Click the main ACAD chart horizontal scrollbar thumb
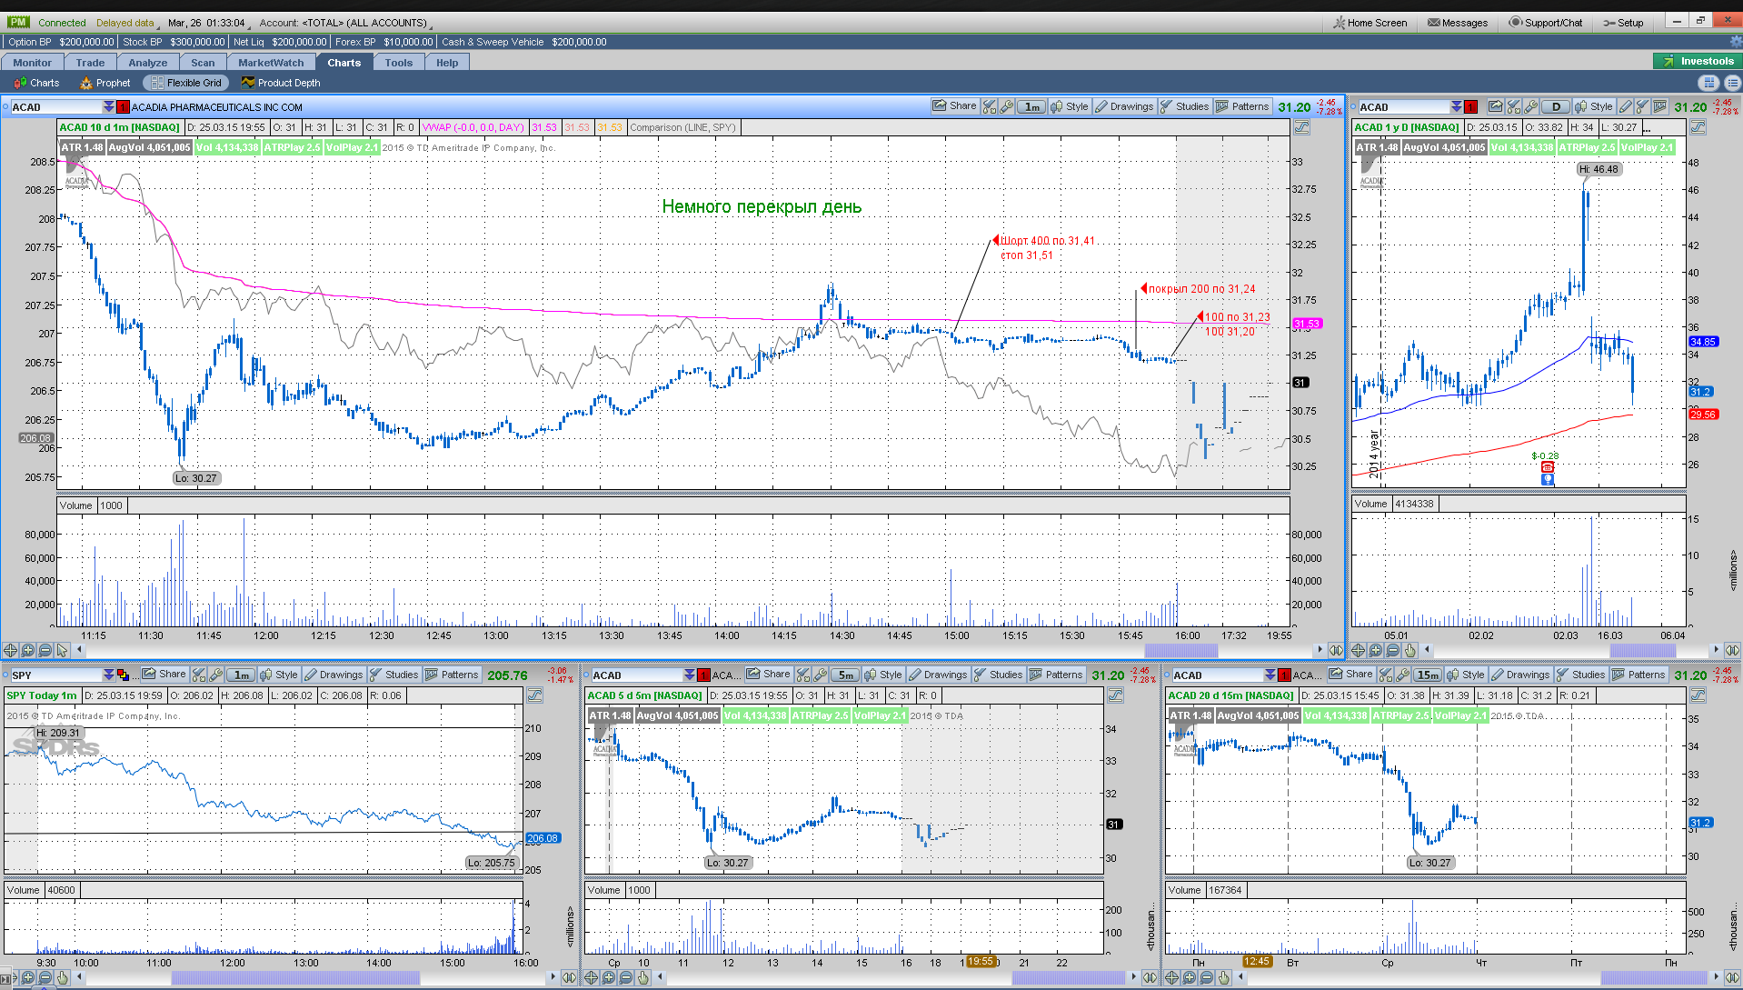Viewport: 1743px width, 990px height. pos(1180,650)
